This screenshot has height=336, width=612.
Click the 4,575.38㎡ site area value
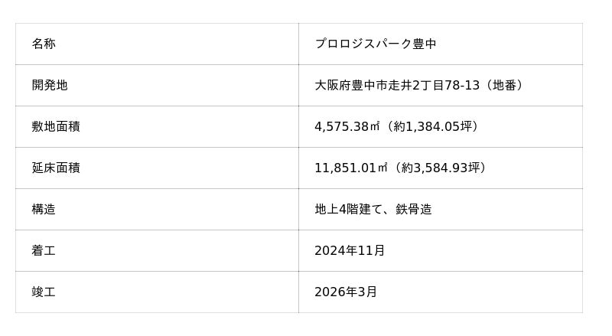pos(347,126)
